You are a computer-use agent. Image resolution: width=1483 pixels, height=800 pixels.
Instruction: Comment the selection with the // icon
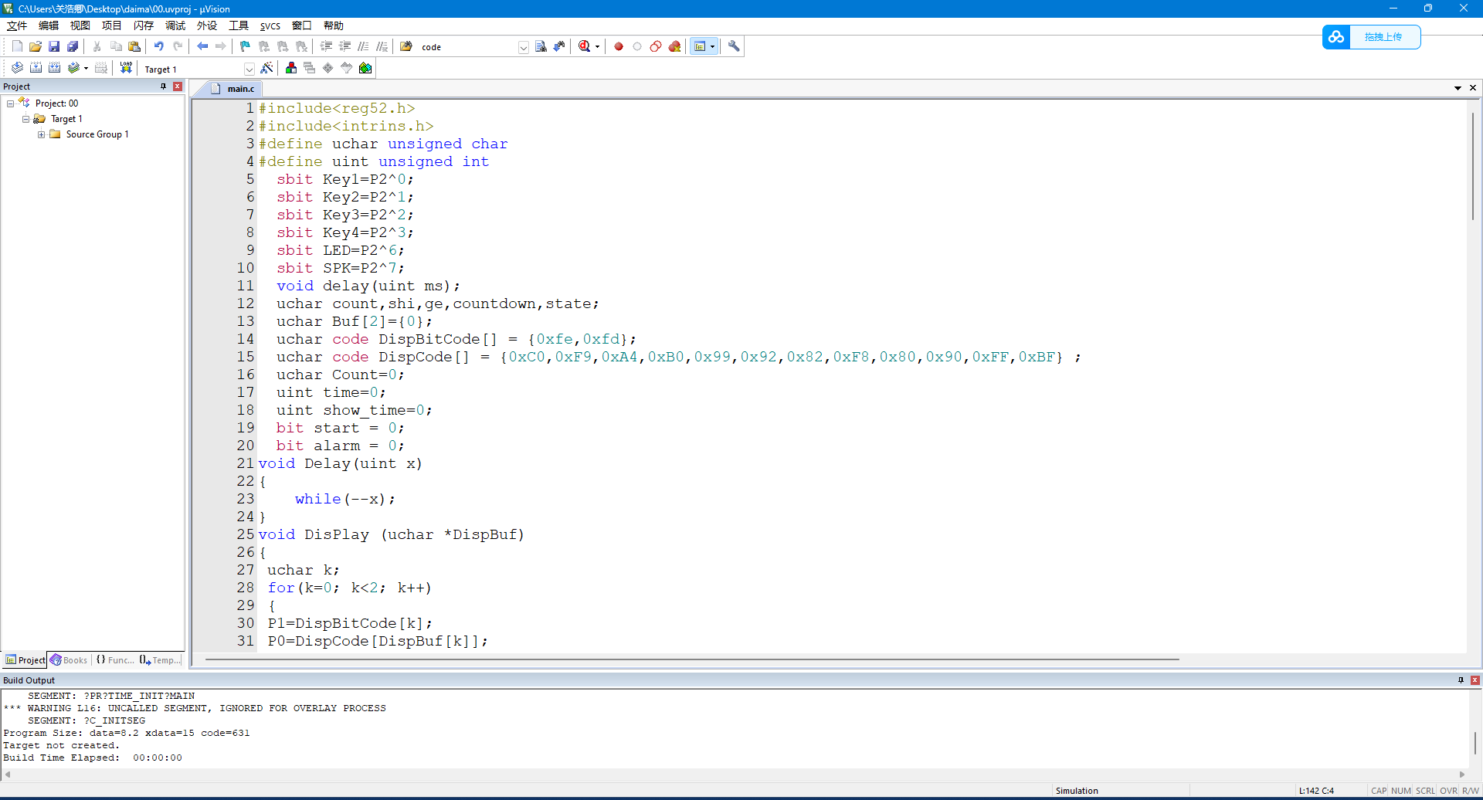364,46
